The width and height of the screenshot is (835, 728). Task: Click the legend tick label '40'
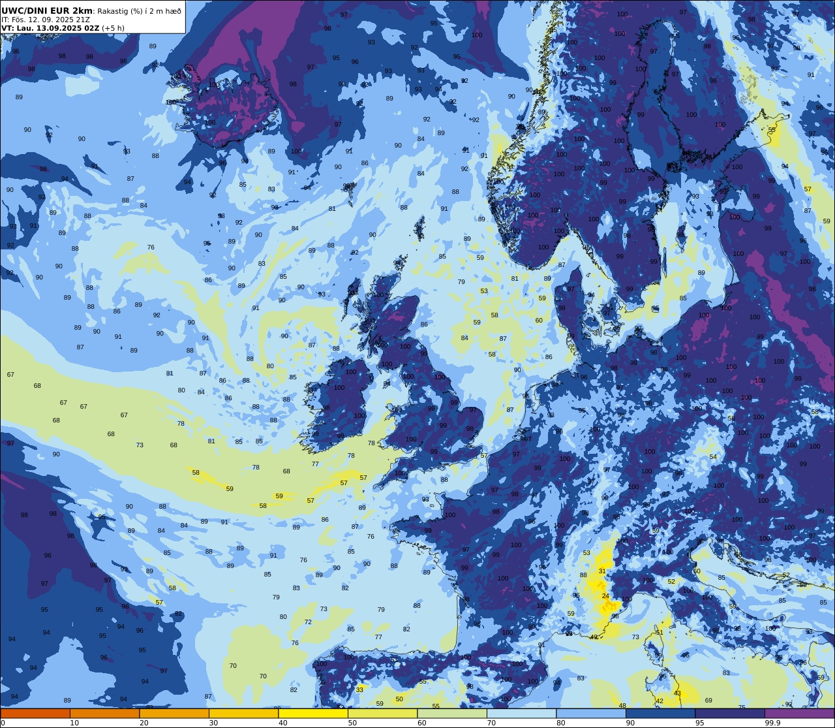282,723
